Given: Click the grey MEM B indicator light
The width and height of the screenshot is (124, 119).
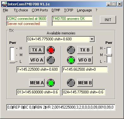Looking at the screenshot, I should click(71, 83).
